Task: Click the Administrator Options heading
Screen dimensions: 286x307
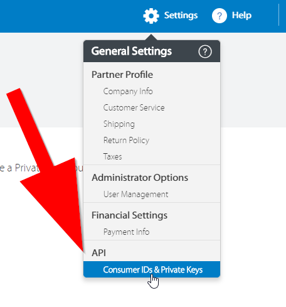Action: point(140,178)
